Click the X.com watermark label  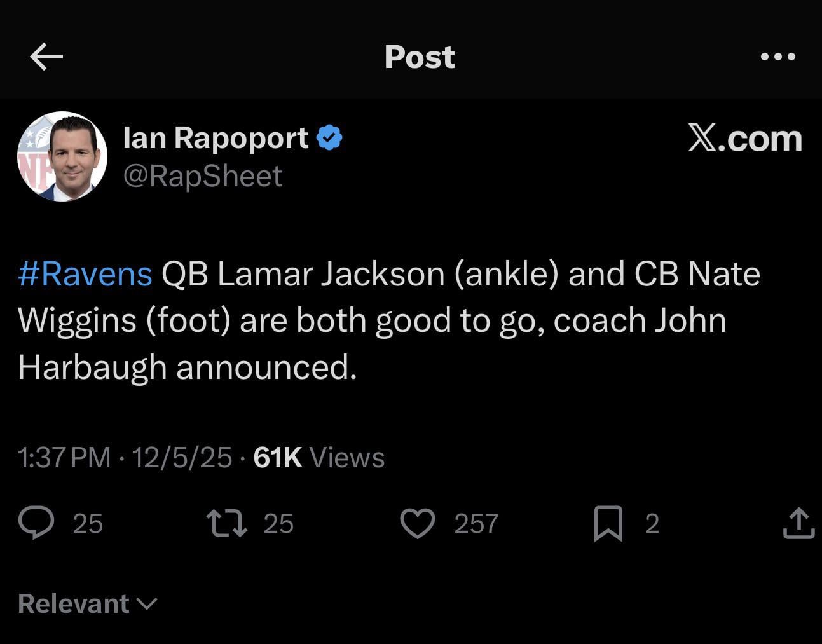click(x=744, y=138)
